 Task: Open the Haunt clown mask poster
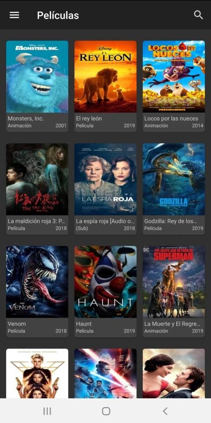pyautogui.click(x=105, y=282)
